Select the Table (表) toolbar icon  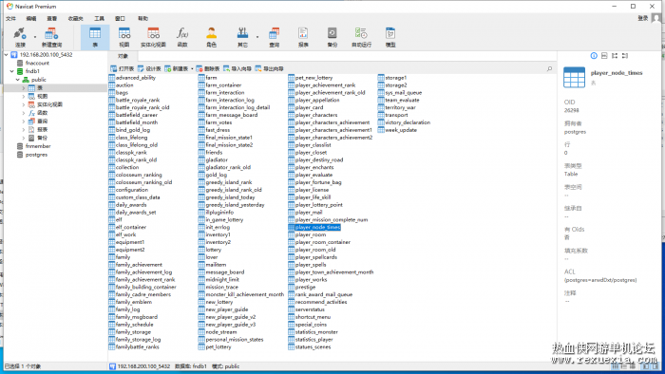coord(95,37)
